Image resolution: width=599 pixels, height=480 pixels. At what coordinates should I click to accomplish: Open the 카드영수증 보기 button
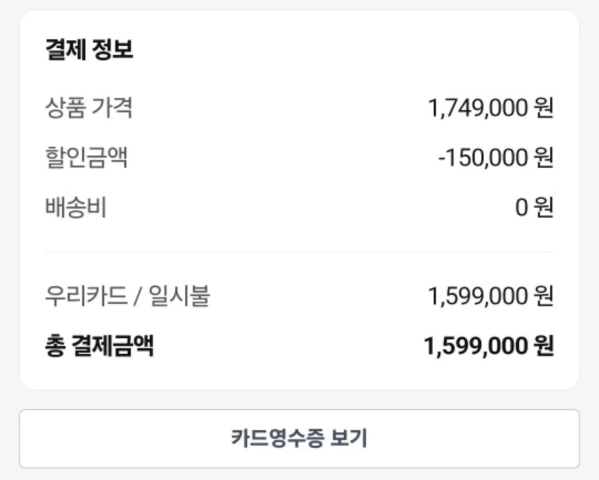pyautogui.click(x=299, y=438)
